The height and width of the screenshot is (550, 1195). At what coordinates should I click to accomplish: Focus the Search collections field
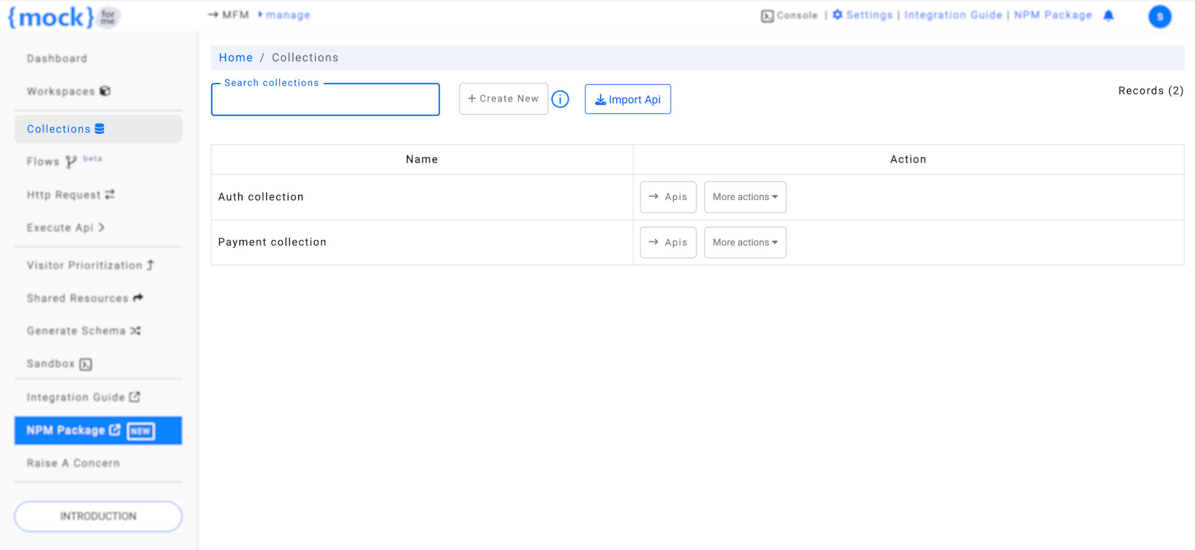pyautogui.click(x=326, y=99)
